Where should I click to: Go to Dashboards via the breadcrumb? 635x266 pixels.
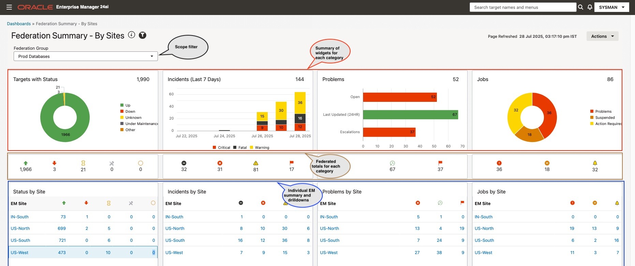19,24
